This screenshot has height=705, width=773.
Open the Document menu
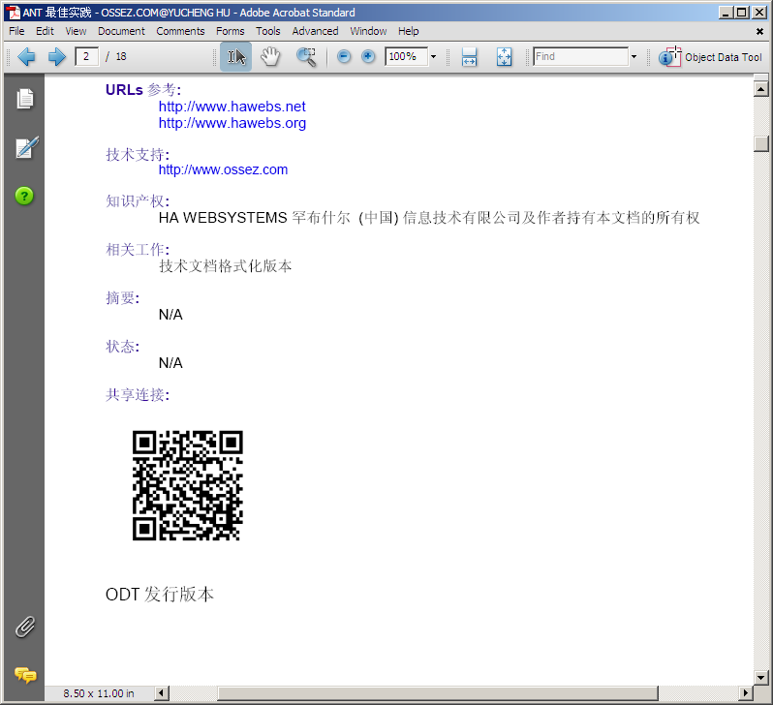tap(121, 31)
